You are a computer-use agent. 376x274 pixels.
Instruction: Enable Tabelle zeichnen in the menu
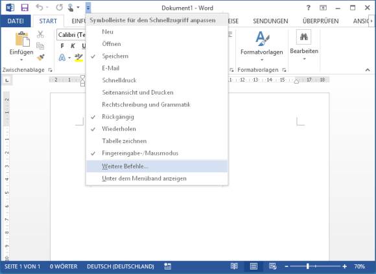[157, 141]
